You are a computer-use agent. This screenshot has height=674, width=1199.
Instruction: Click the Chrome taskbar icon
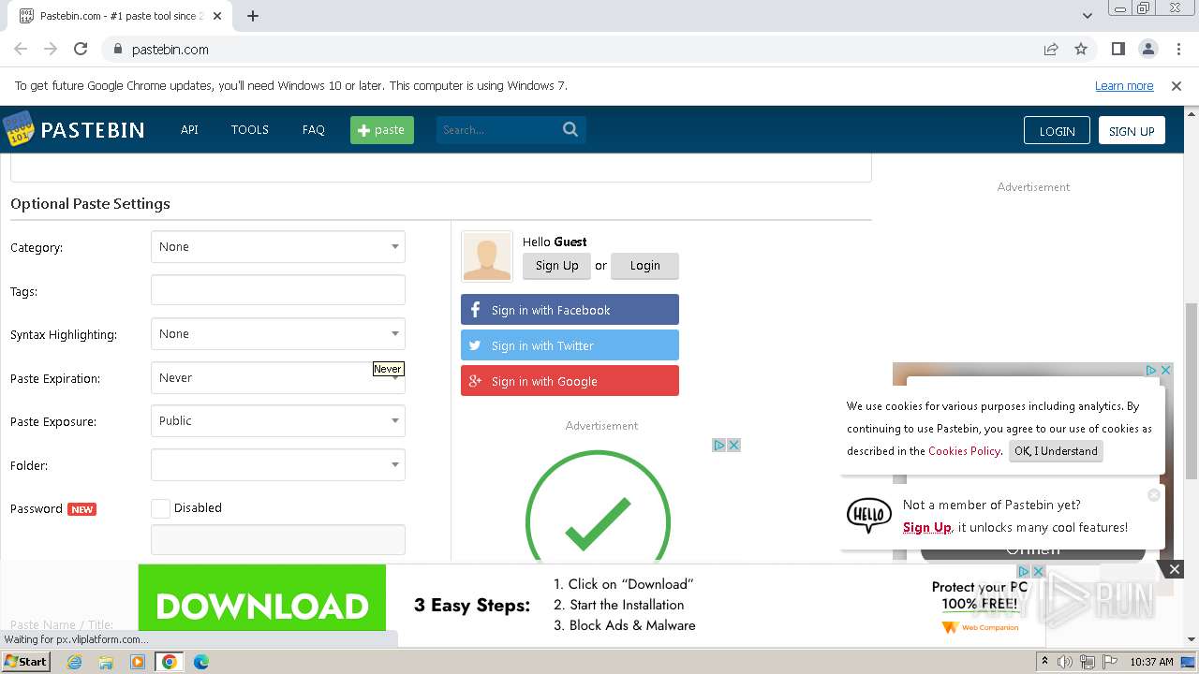170,662
